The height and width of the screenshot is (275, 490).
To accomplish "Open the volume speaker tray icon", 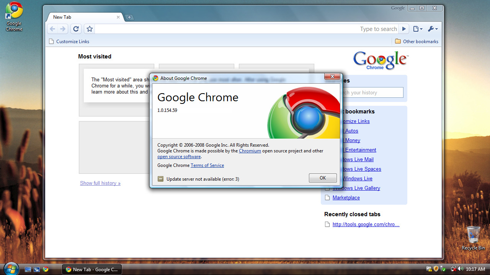I will 460,269.
